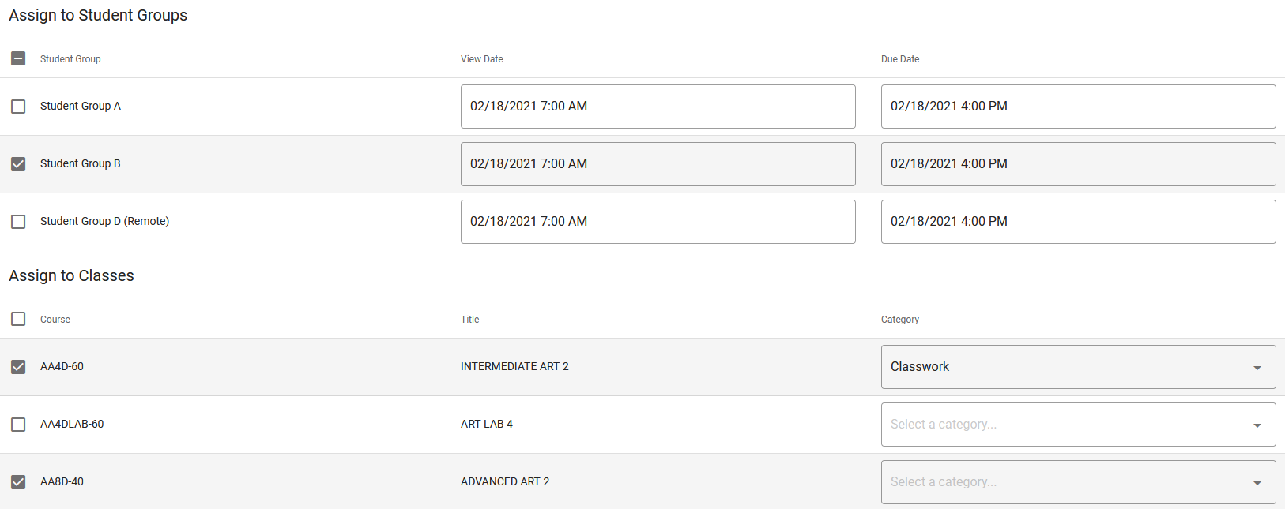Click the INTERMEDIATE ART 2 title

[514, 366]
